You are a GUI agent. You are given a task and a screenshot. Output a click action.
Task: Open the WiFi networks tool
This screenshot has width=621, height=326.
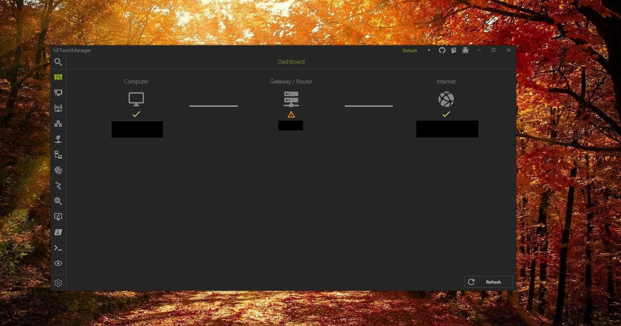58,108
